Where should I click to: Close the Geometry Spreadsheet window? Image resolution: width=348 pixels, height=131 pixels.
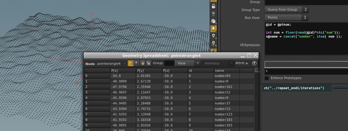pyautogui.click(x=256, y=56)
